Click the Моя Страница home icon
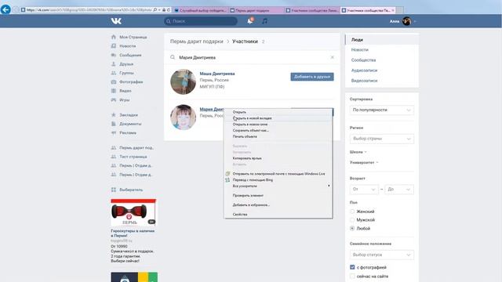The width and height of the screenshot is (502, 282). click(x=113, y=37)
